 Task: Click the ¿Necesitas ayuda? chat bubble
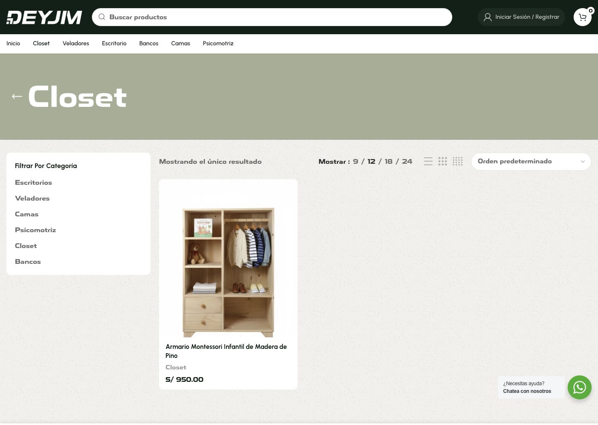coord(531,387)
